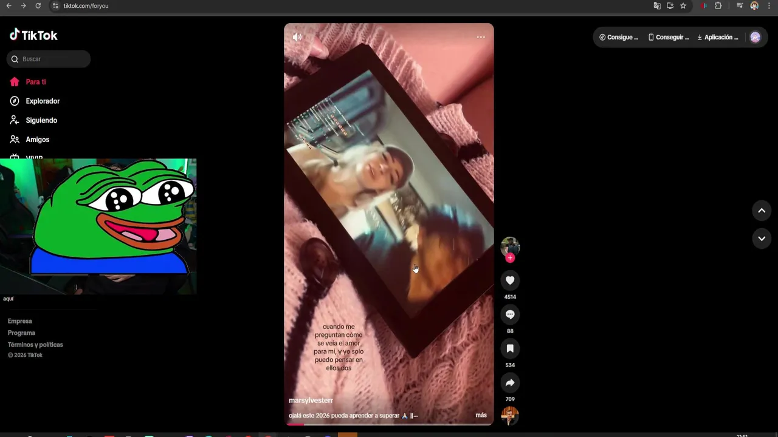The height and width of the screenshot is (437, 778).
Task: Translate this page icon
Action: [657, 5]
